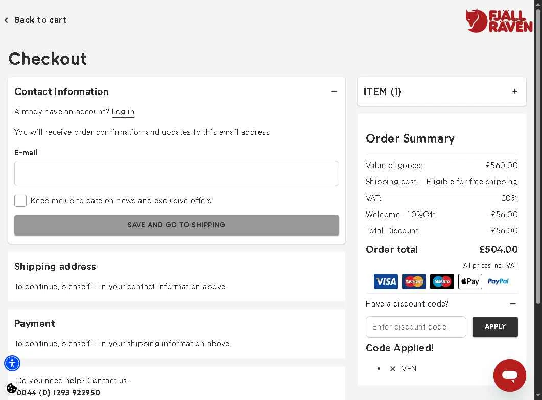Image resolution: width=542 pixels, height=400 pixels.
Task: Click the 0044 (0) 1293 922950 phone number
Action: pyautogui.click(x=58, y=393)
